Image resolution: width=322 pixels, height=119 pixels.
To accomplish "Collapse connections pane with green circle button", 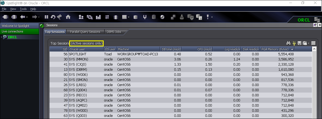I will tap(41, 26).
